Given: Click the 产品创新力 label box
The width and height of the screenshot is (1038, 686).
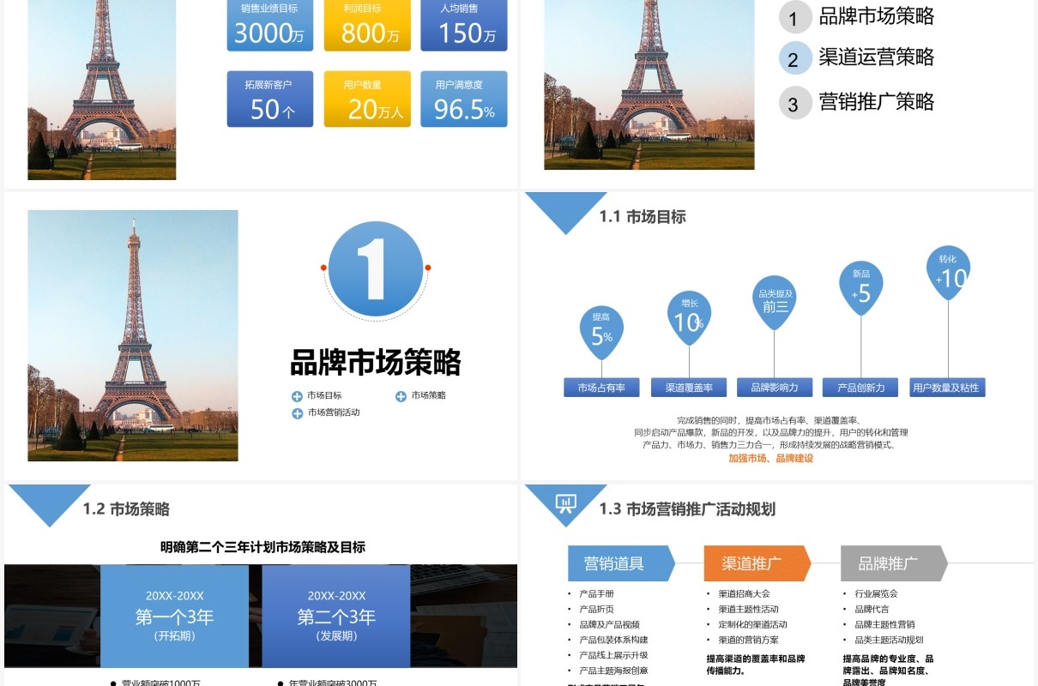Looking at the screenshot, I should pyautogui.click(x=860, y=388).
